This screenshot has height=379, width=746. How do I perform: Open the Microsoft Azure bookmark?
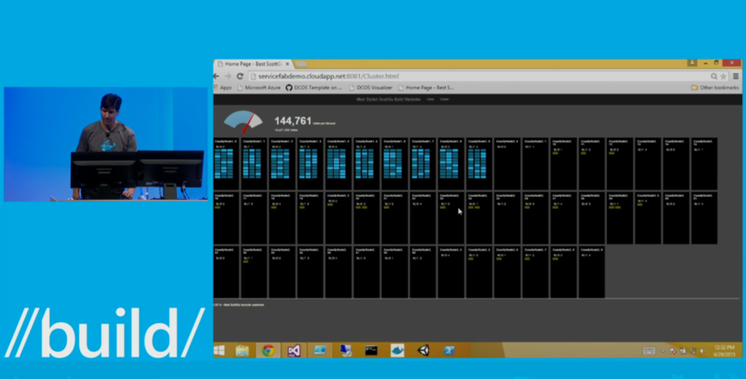tap(259, 88)
